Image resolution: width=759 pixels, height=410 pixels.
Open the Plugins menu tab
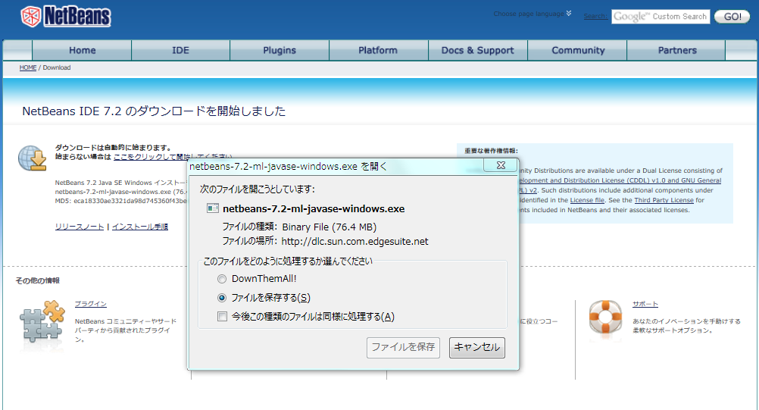pos(280,50)
